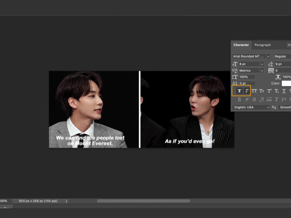Image resolution: width=291 pixels, height=218 pixels.
Task: Open the font family dropdown arrow
Action: point(268,56)
